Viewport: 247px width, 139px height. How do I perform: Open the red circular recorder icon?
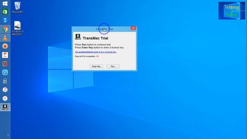[x=5, y=46]
